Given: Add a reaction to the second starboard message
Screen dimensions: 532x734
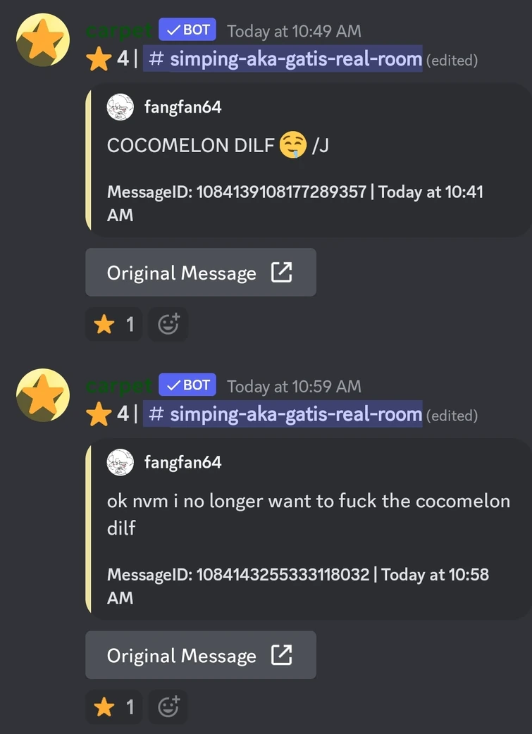Looking at the screenshot, I should point(168,707).
